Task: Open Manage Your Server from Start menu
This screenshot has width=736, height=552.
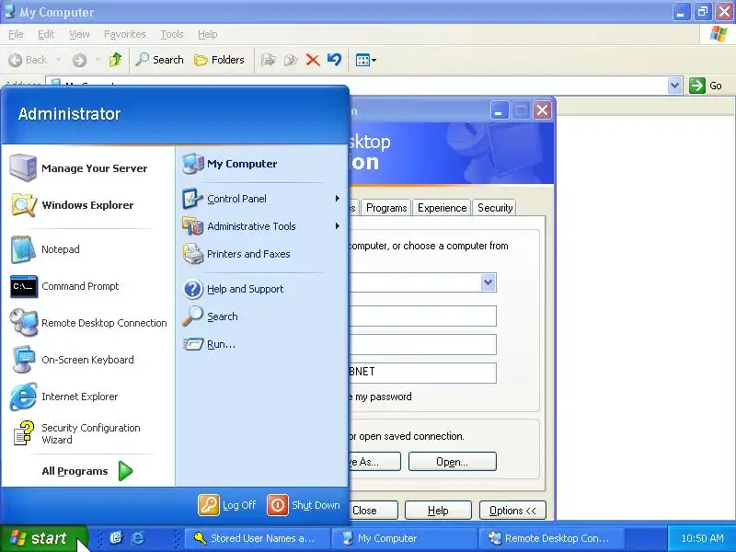Action: pyautogui.click(x=87, y=168)
